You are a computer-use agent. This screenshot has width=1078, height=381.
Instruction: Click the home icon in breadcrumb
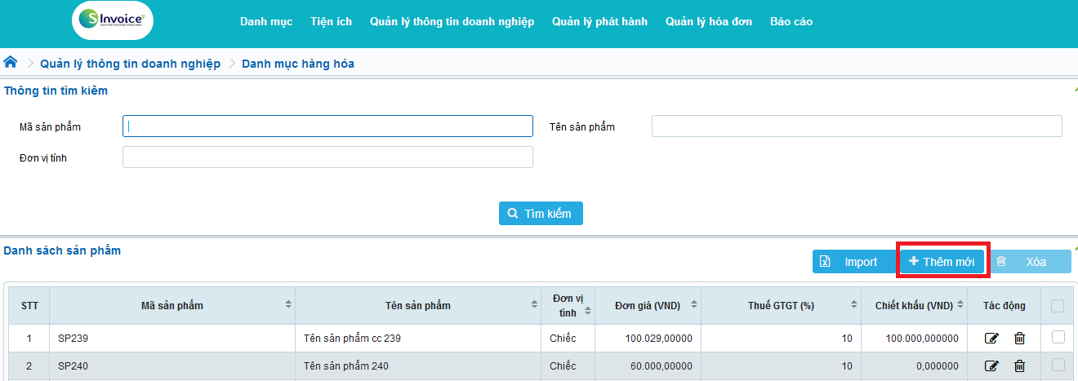[11, 63]
